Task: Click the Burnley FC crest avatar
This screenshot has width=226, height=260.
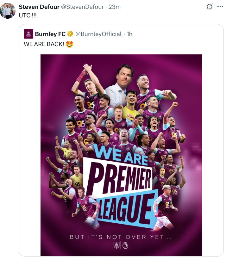Action: tap(28, 34)
